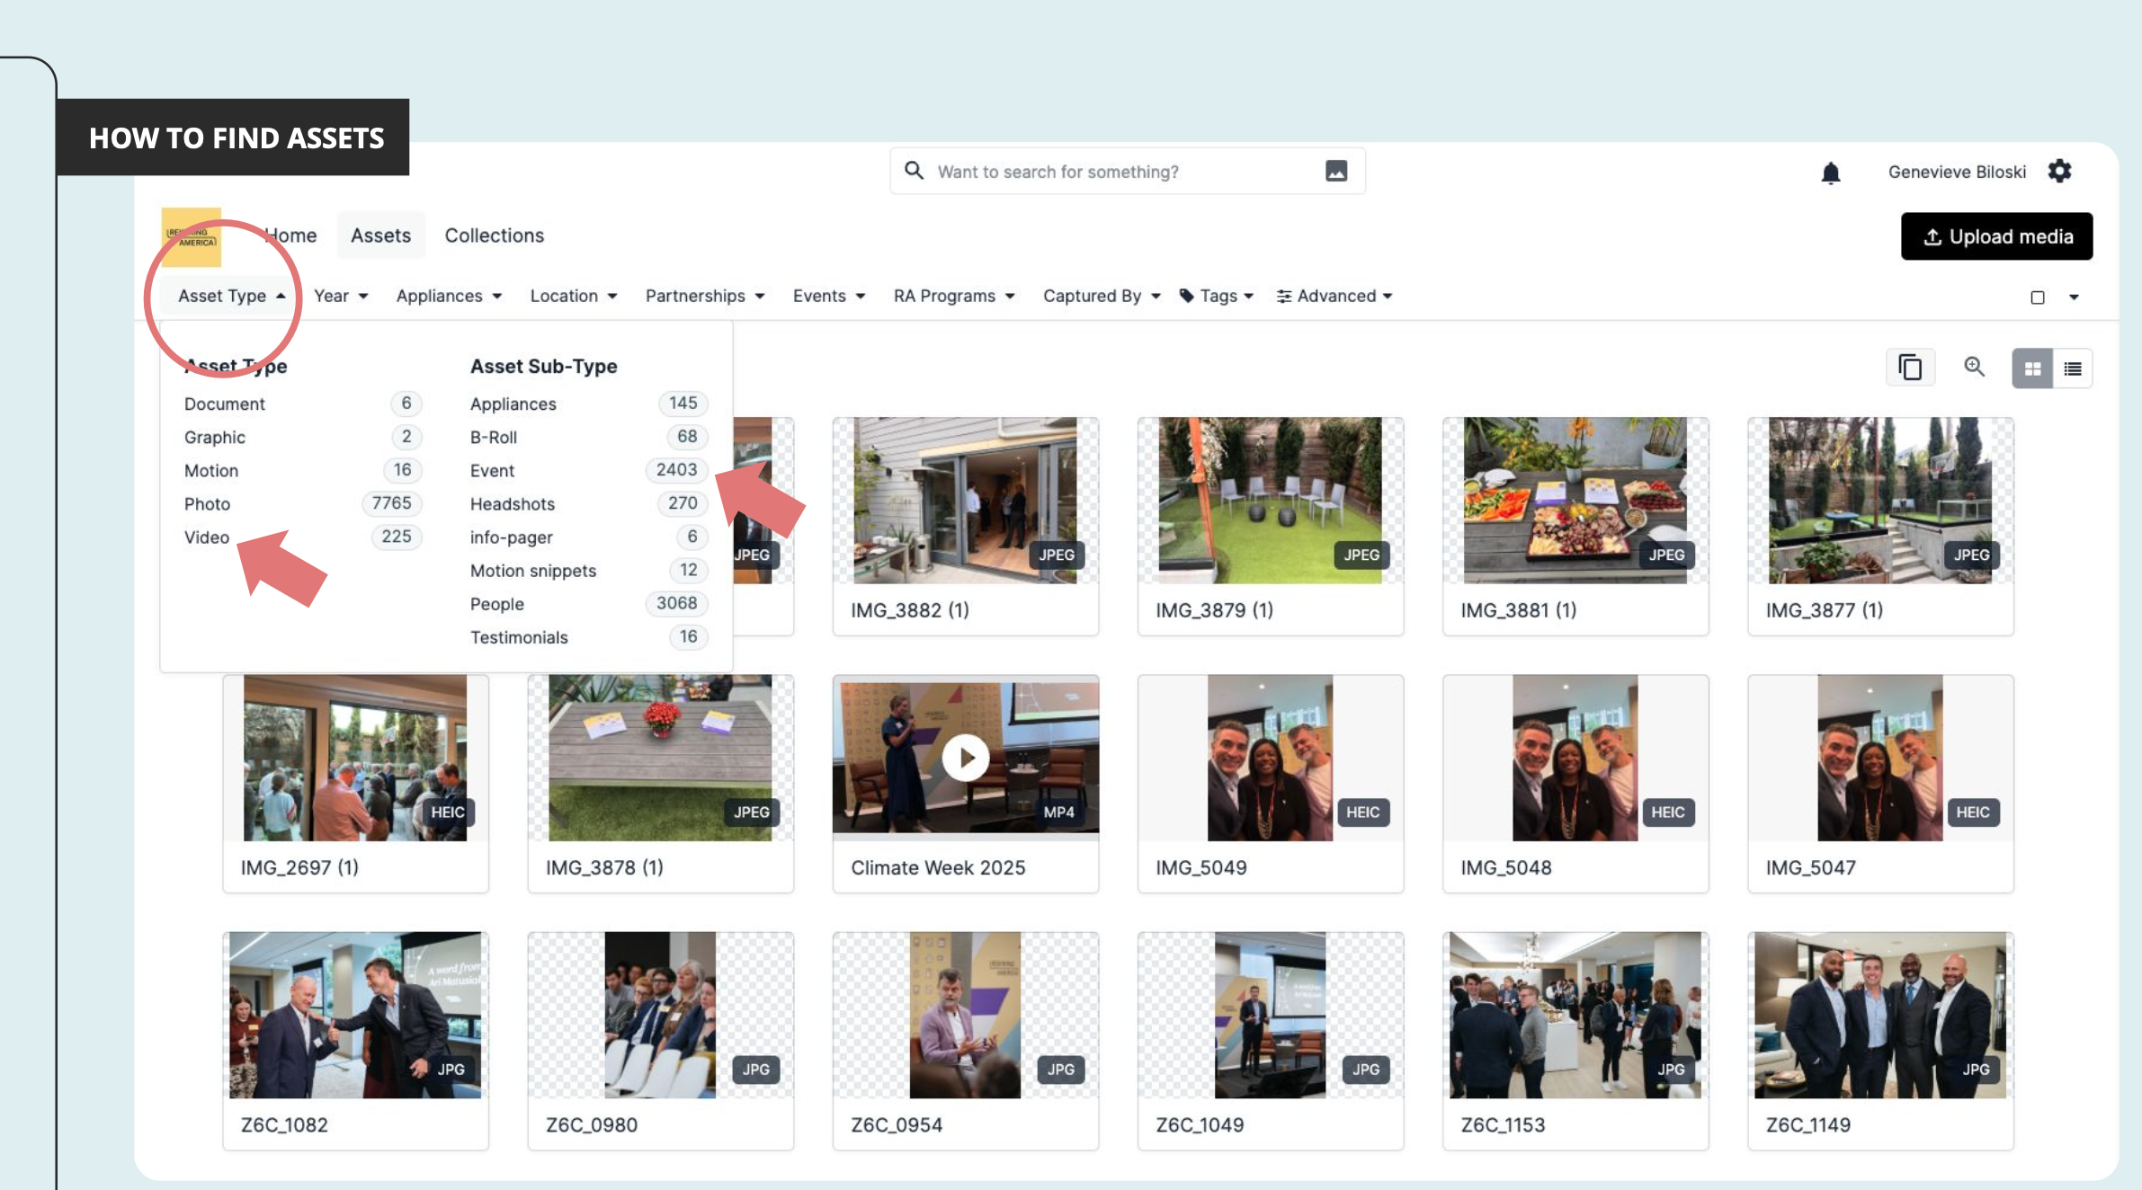Click the image search icon in search bar
Screen dimensions: 2142x1190
[x=1335, y=171]
